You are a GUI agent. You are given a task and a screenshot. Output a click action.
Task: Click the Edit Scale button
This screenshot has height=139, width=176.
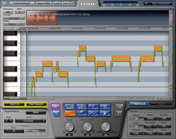[x=15, y=98]
